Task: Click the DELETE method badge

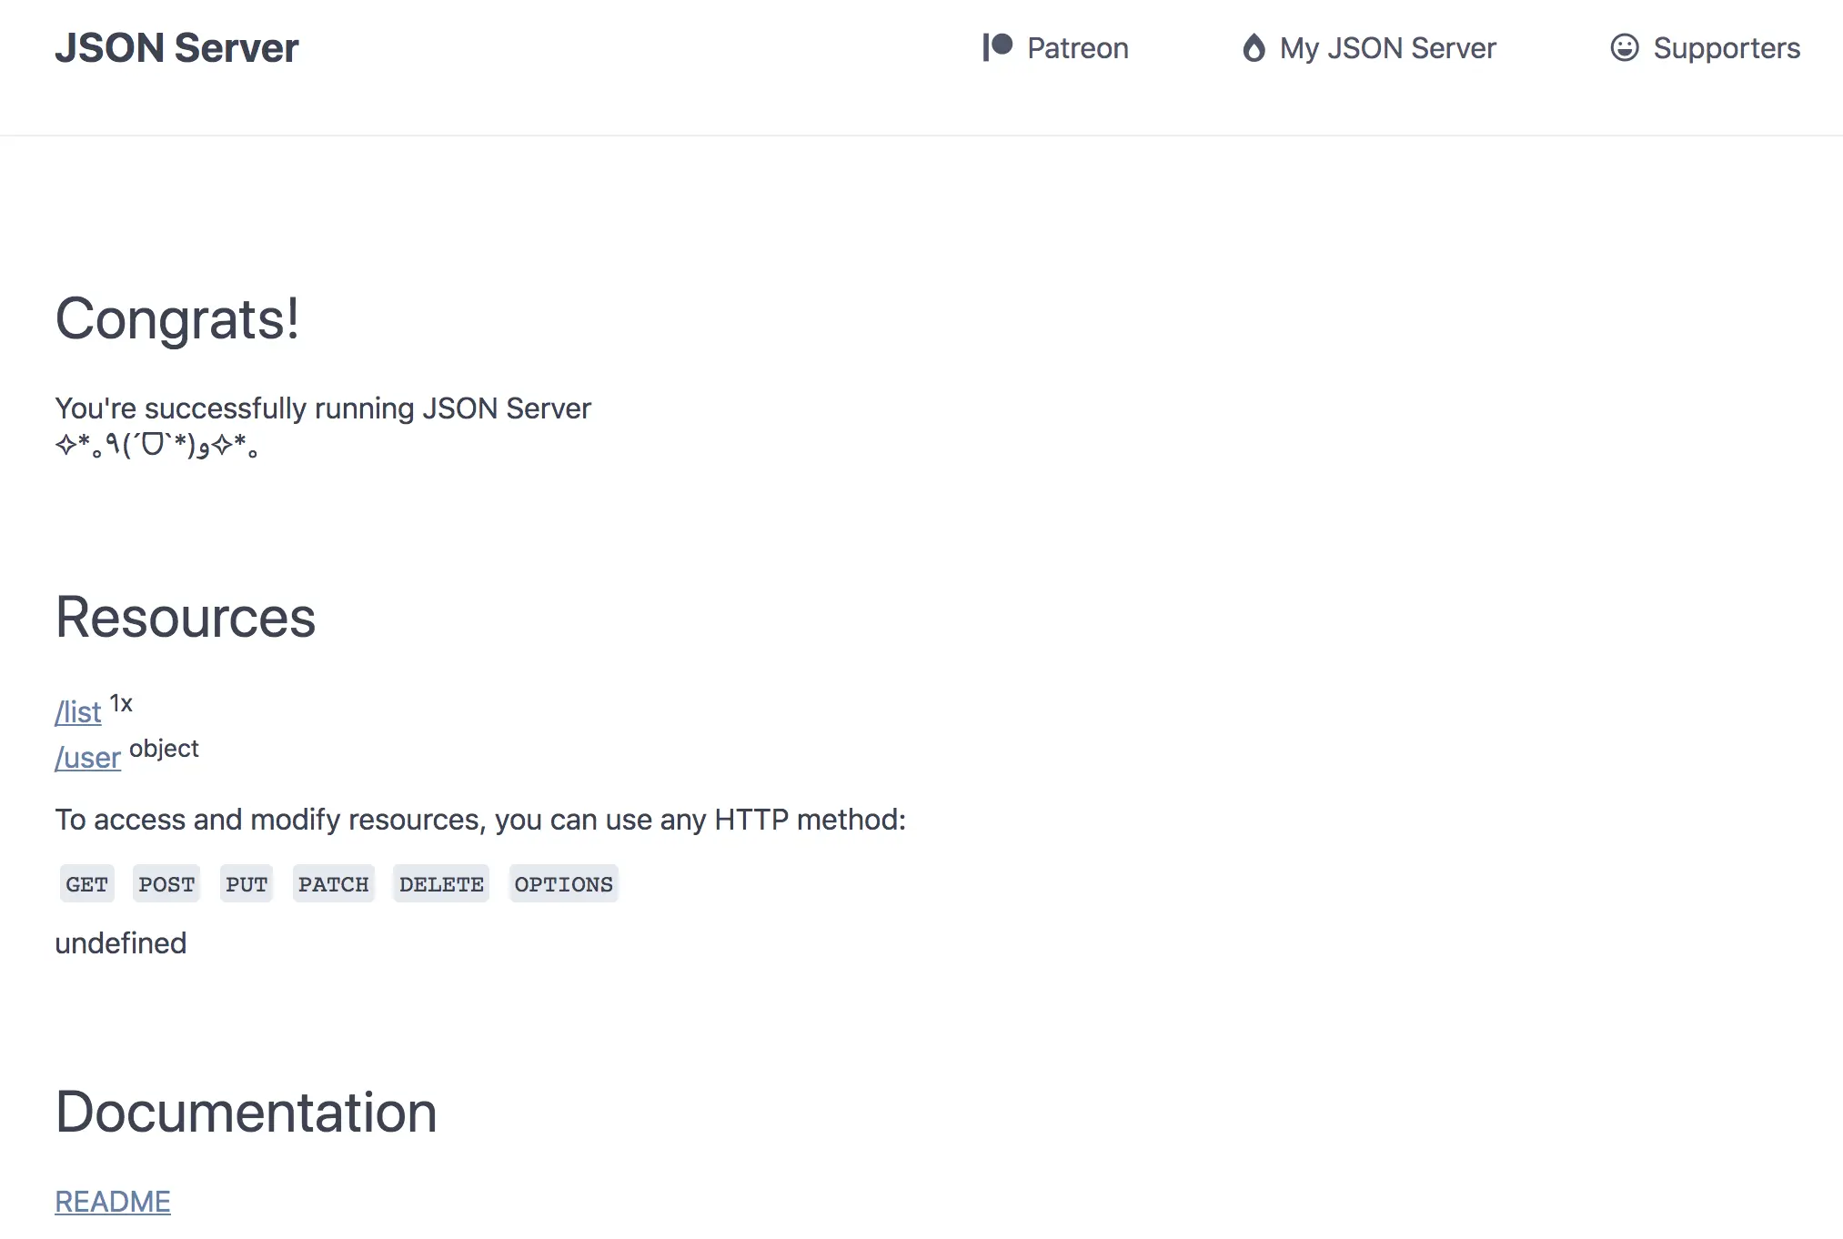Action: coord(441,884)
